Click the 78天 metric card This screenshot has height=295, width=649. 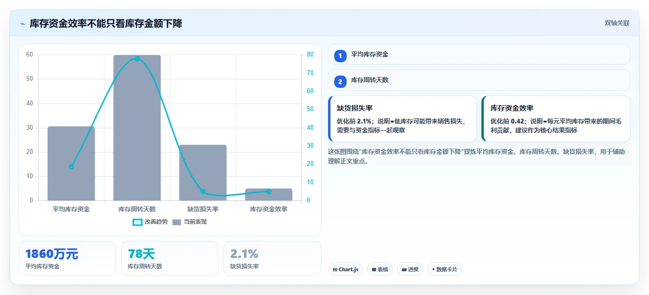170,258
